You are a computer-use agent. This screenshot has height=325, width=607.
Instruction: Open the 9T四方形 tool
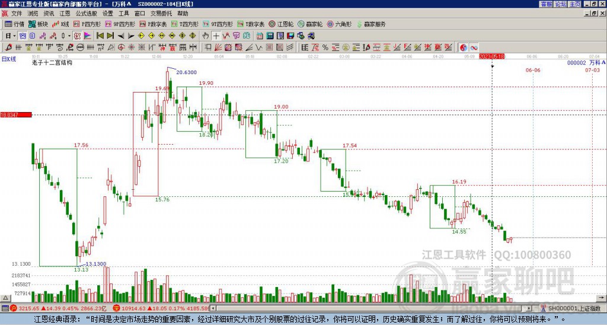(x=218, y=24)
